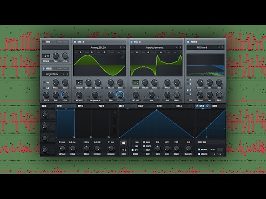Switch to the ENV 3 tab
The width and height of the screenshot is (266, 199).
point(101,106)
